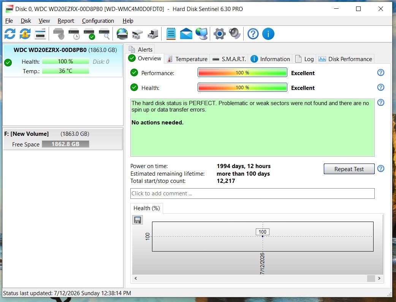This screenshot has height=302, width=396.
Task: Click the speaker sound toolbar icon
Action: click(x=234, y=34)
